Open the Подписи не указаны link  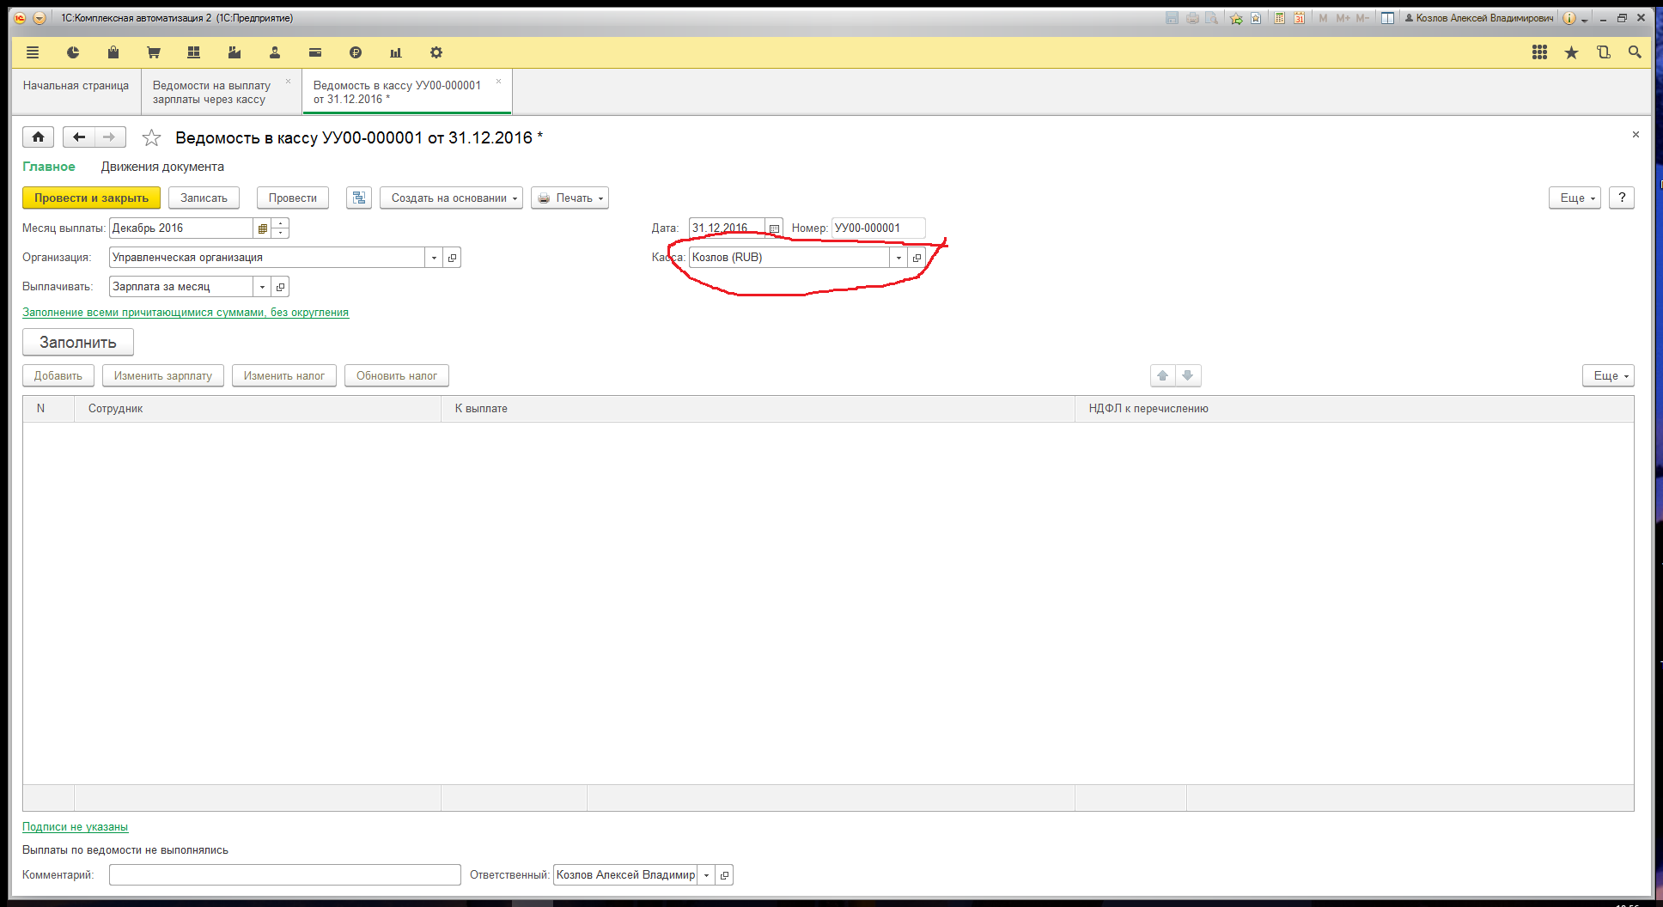click(x=75, y=827)
